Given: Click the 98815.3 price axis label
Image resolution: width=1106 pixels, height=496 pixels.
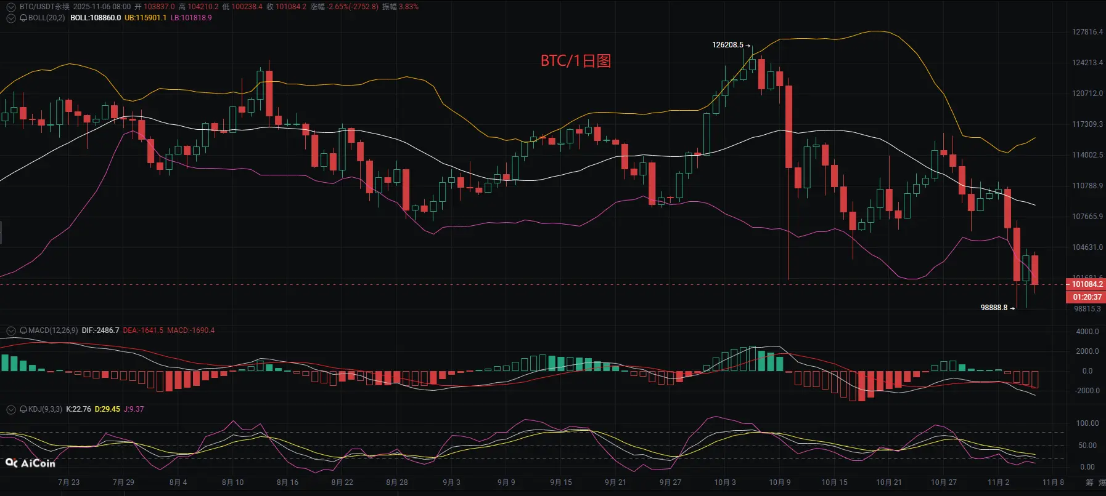Looking at the screenshot, I should [x=1088, y=309].
